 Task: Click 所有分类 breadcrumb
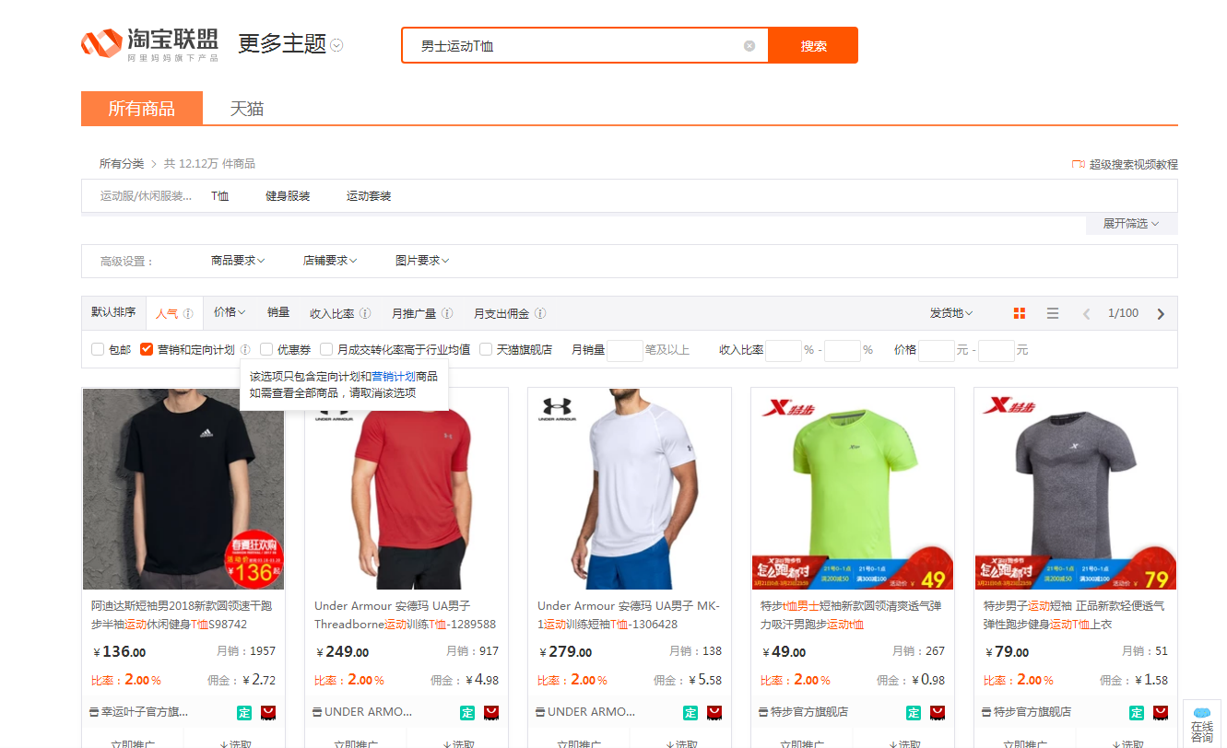click(122, 164)
